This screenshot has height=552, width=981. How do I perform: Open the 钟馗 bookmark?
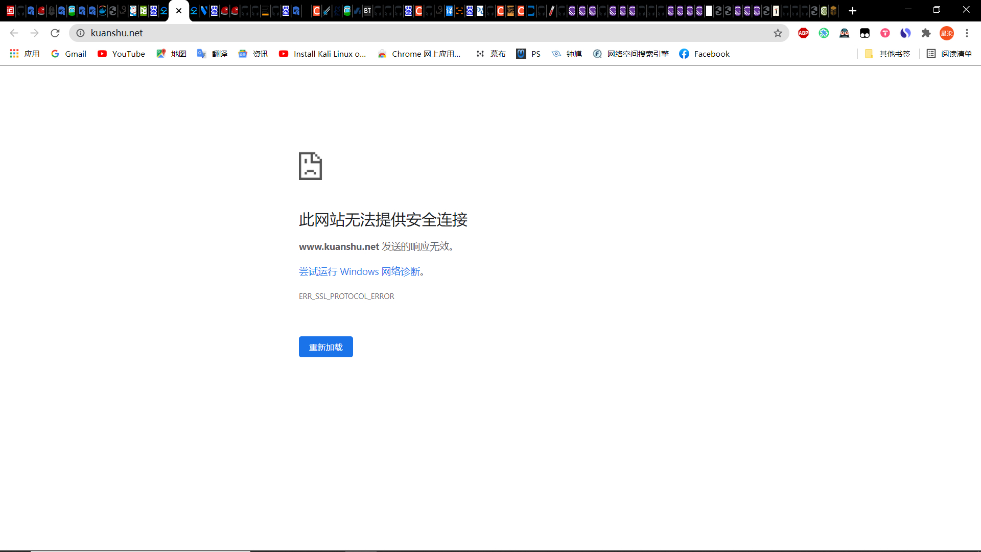(567, 54)
